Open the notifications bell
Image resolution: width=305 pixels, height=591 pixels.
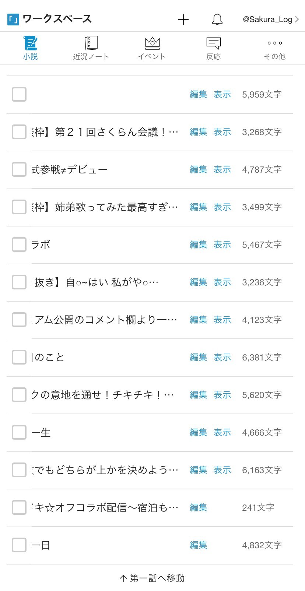[217, 20]
